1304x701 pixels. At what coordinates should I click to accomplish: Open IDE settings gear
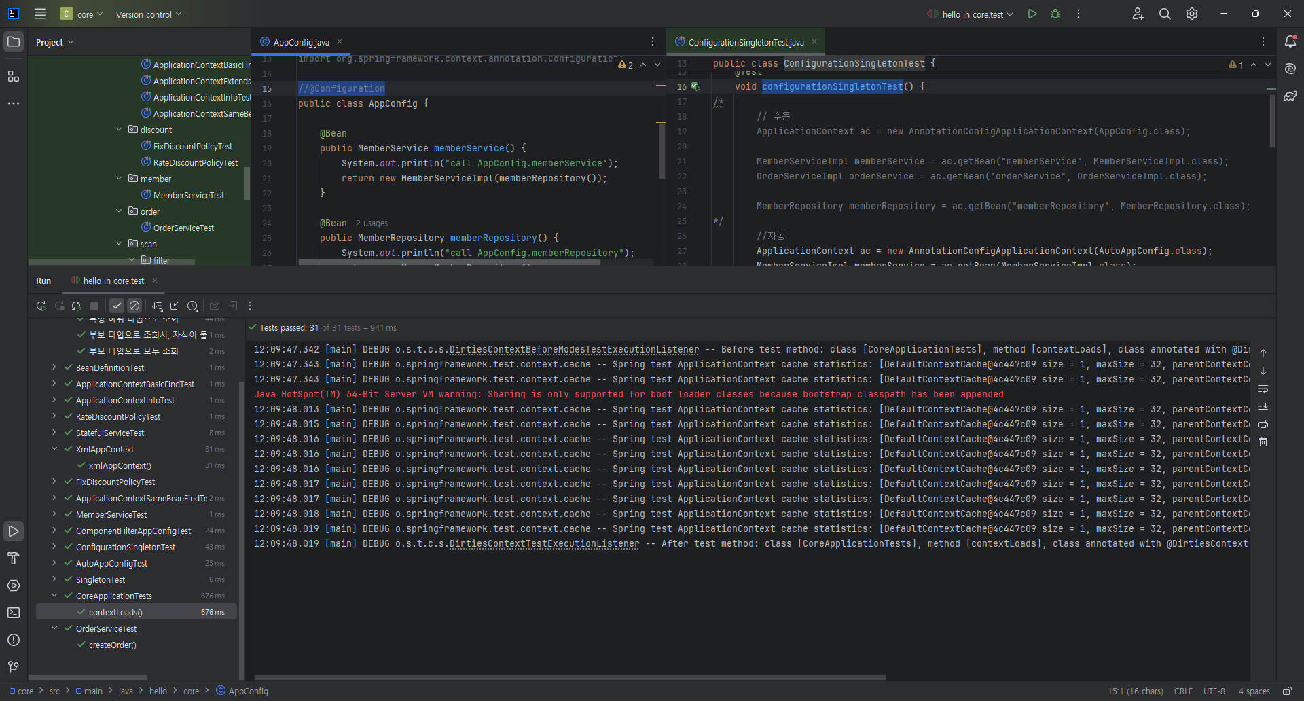[1192, 14]
